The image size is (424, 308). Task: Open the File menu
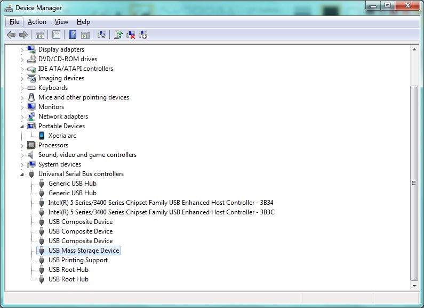click(14, 22)
